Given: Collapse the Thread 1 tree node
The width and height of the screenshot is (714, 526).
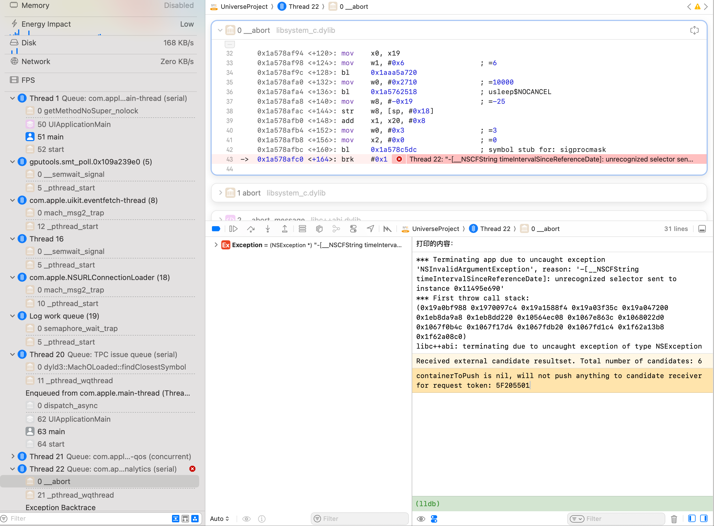Looking at the screenshot, I should [12, 98].
